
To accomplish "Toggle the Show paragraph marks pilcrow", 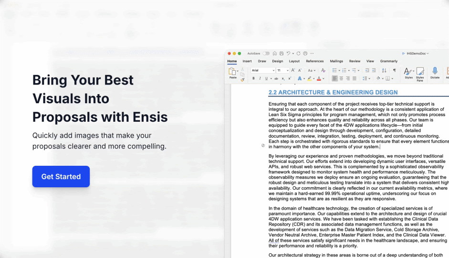I will pyautogui.click(x=395, y=70).
